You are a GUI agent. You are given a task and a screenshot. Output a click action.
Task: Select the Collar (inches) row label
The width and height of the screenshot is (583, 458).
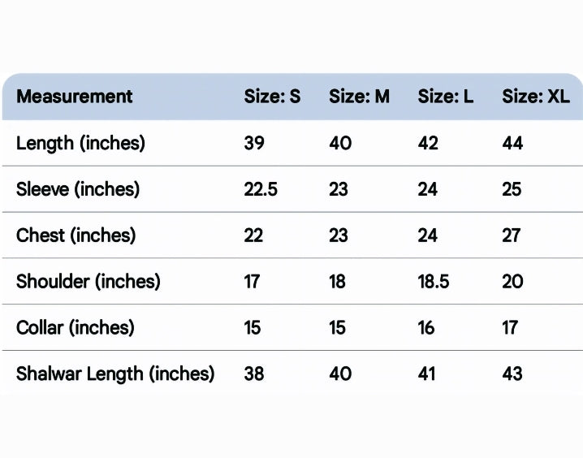tap(76, 328)
